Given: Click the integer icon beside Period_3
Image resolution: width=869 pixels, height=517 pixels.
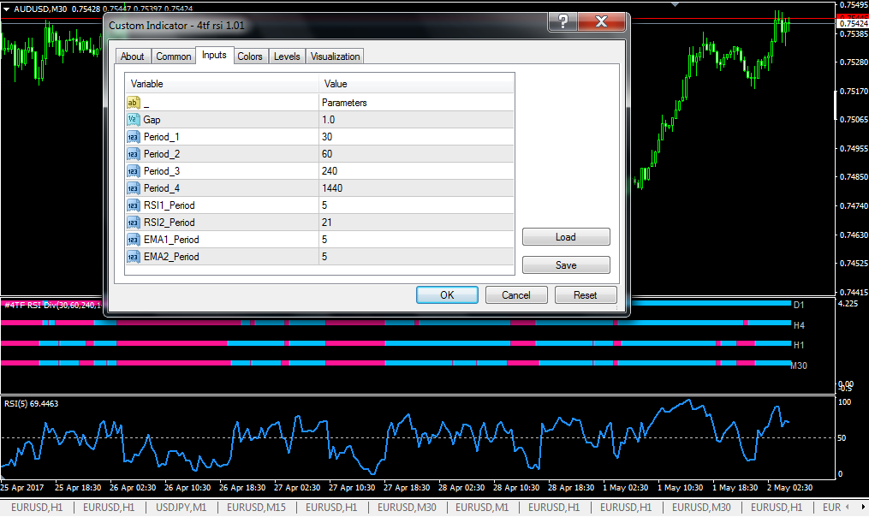Looking at the screenshot, I should [x=133, y=170].
